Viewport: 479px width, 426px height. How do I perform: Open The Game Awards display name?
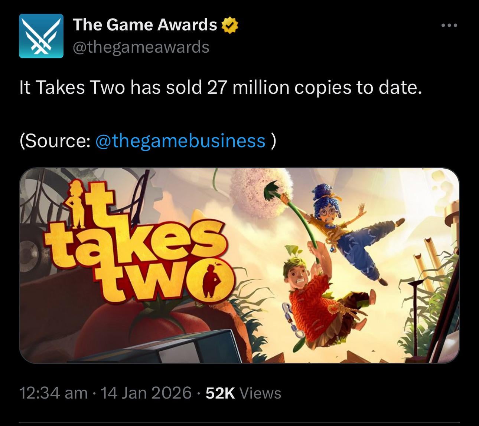pyautogui.click(x=145, y=25)
